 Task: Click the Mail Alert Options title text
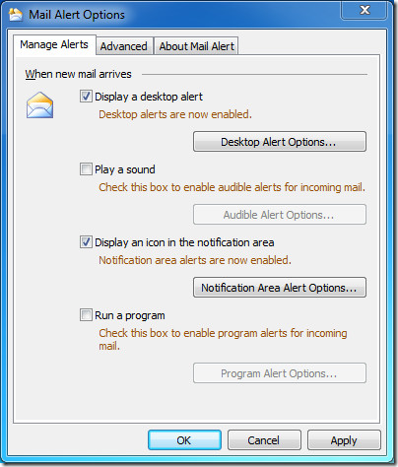click(x=77, y=15)
